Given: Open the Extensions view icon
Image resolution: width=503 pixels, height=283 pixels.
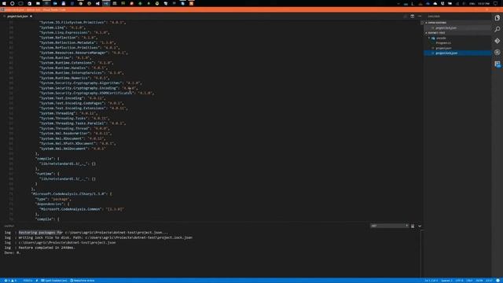Looking at the screenshot, I should (497, 64).
